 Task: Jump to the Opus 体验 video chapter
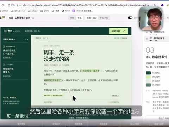coord(134,124)
